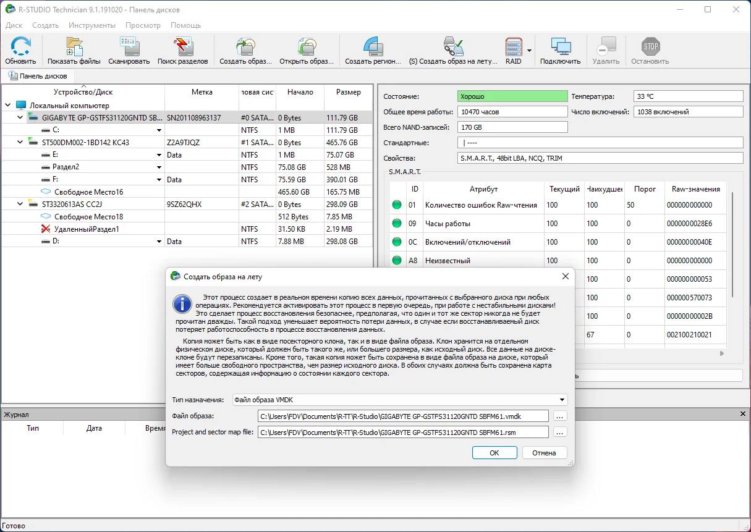Browse for sector map file with ellipsis
The image size is (751, 532).
(560, 433)
